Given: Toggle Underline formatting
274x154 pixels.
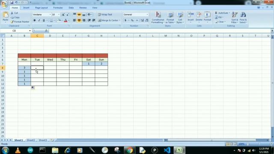Looking at the screenshot, I should (x=44, y=21).
